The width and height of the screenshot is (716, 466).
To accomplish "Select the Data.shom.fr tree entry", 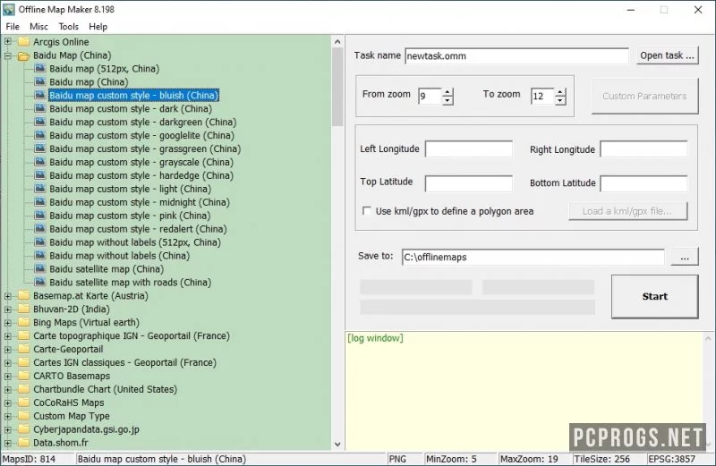I will click(61, 443).
